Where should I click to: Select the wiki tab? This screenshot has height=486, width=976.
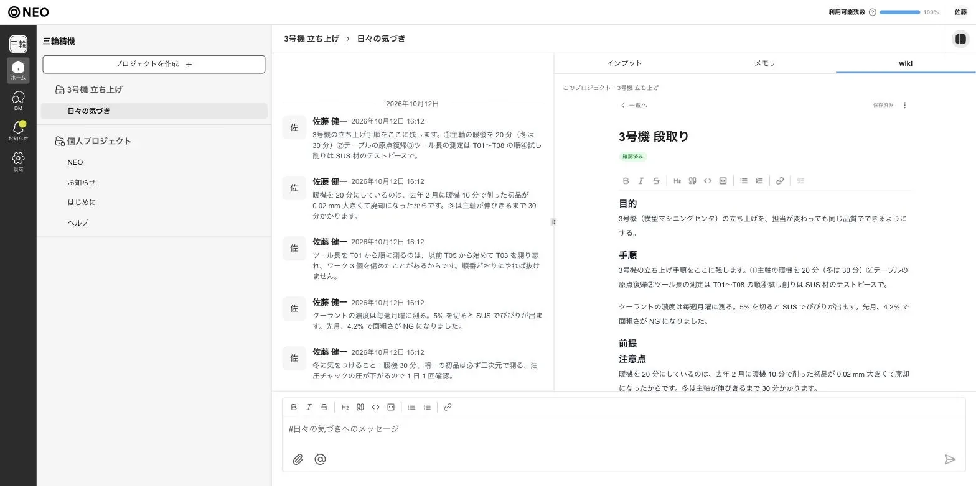[906, 63]
